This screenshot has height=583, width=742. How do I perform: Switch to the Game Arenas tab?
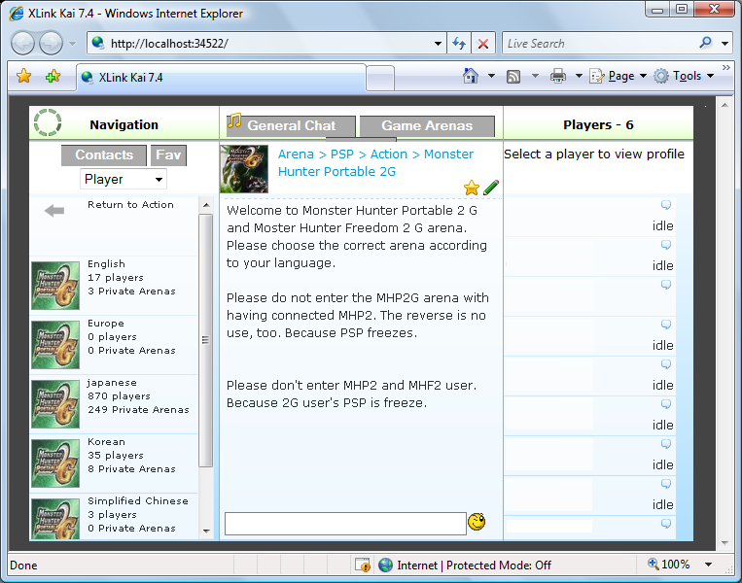pos(427,125)
